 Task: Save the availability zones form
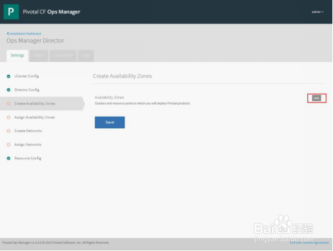[x=110, y=122]
